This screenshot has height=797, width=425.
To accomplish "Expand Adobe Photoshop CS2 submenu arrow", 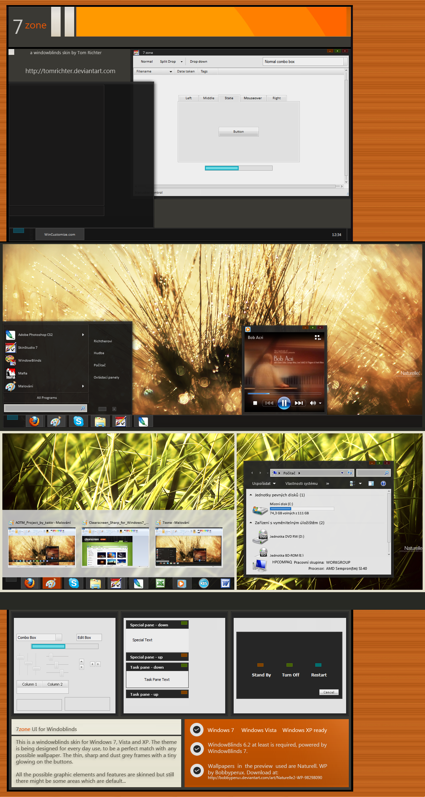I will click(x=83, y=335).
